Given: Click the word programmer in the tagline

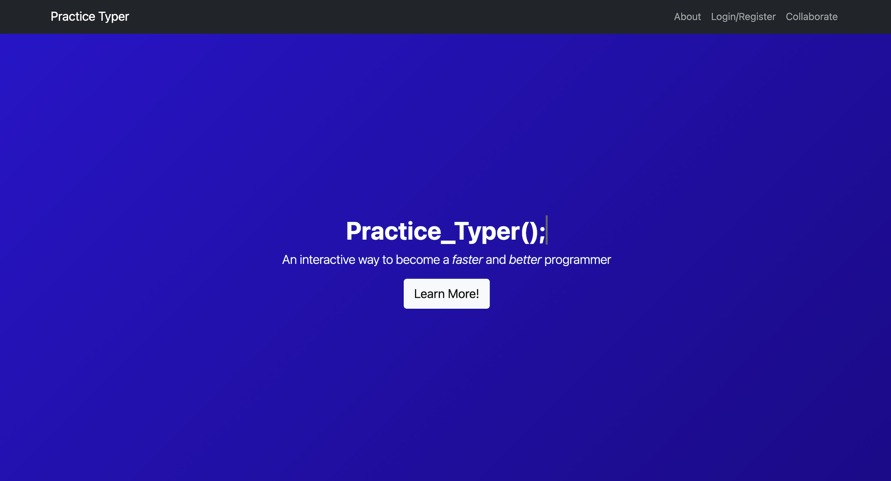Looking at the screenshot, I should pos(577,260).
